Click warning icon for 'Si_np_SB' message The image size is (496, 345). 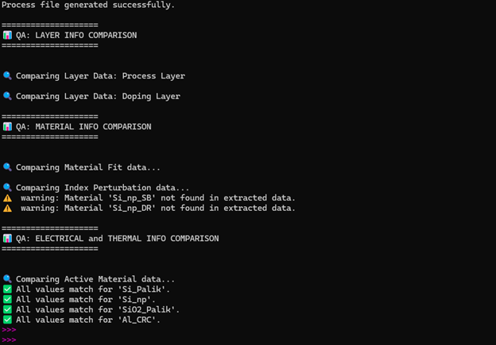click(x=7, y=197)
